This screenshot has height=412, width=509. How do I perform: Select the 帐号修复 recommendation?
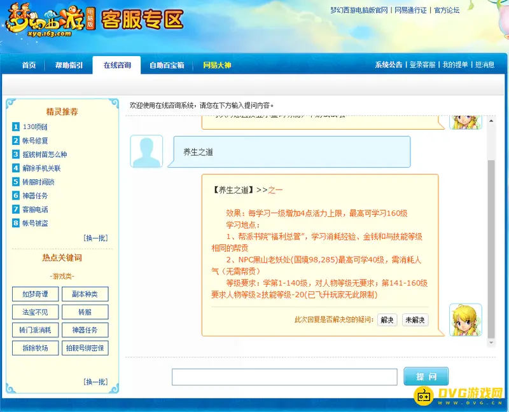(35, 141)
